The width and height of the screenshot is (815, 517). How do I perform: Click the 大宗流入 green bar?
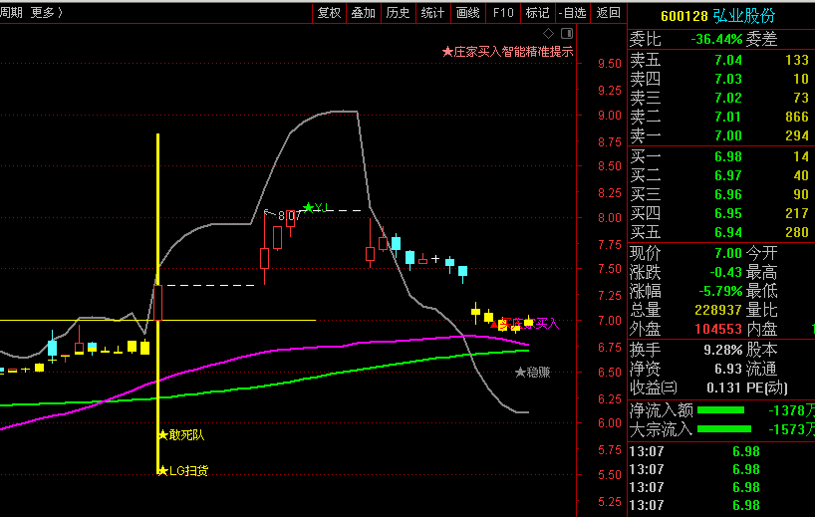tap(724, 429)
